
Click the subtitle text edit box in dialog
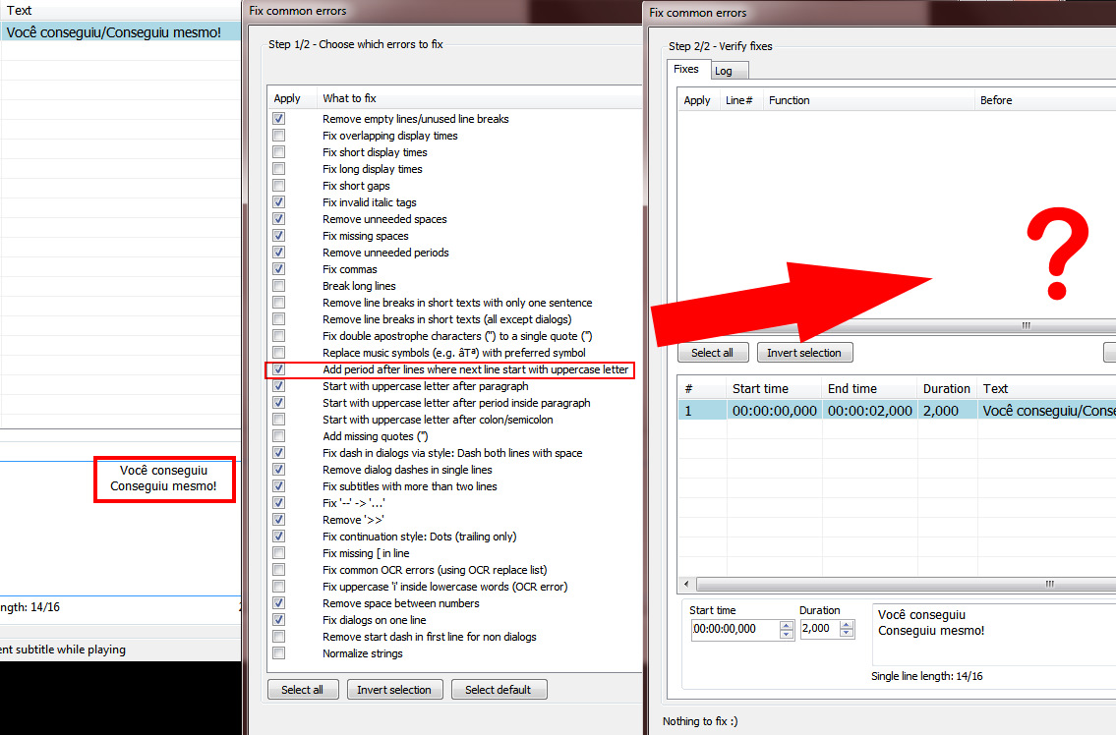click(x=993, y=634)
